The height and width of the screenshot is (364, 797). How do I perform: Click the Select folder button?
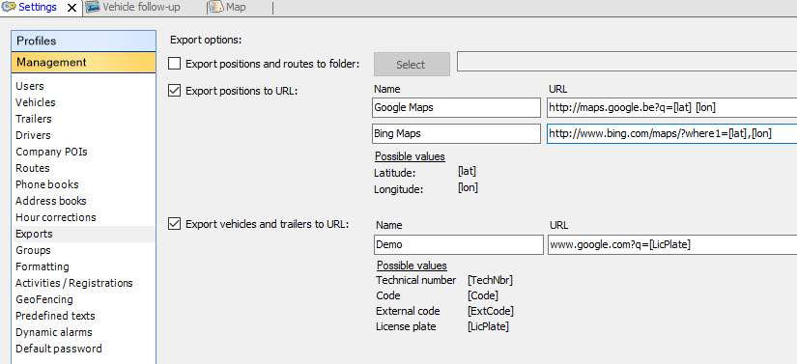(412, 64)
